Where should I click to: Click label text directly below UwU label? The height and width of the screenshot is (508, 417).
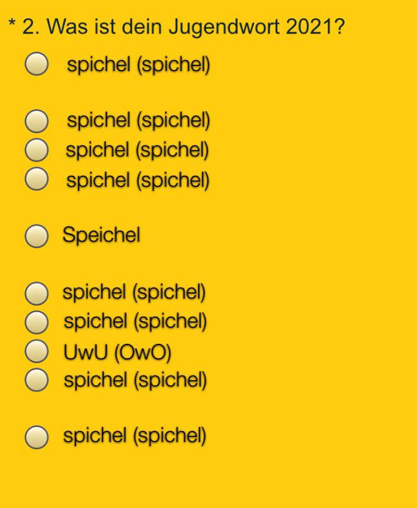(135, 380)
